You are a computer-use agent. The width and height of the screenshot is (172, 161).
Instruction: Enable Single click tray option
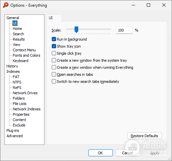coord(54,53)
